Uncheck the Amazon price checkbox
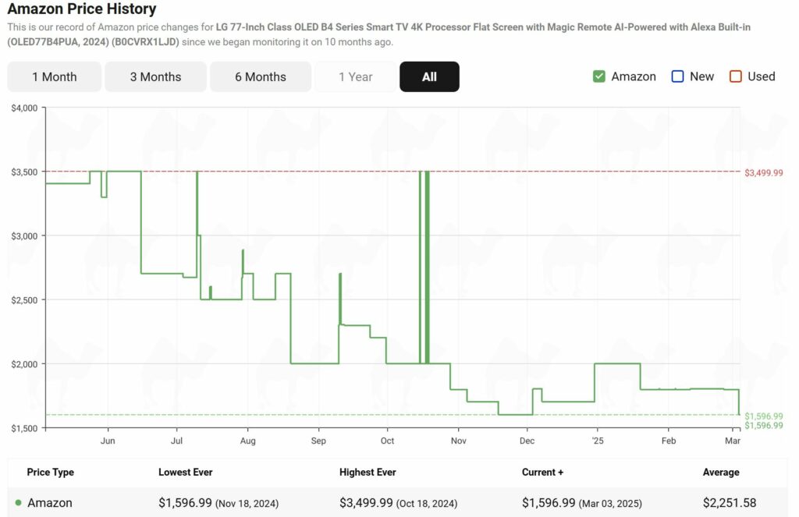This screenshot has height=517, width=799. (x=599, y=76)
